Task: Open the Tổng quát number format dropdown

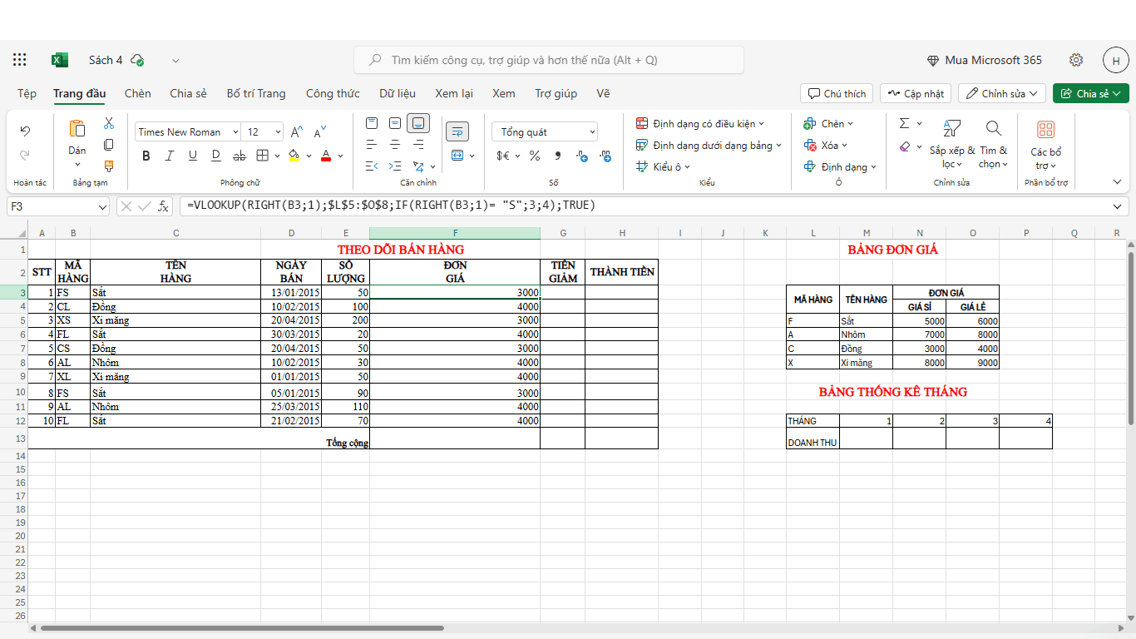Action: [545, 131]
